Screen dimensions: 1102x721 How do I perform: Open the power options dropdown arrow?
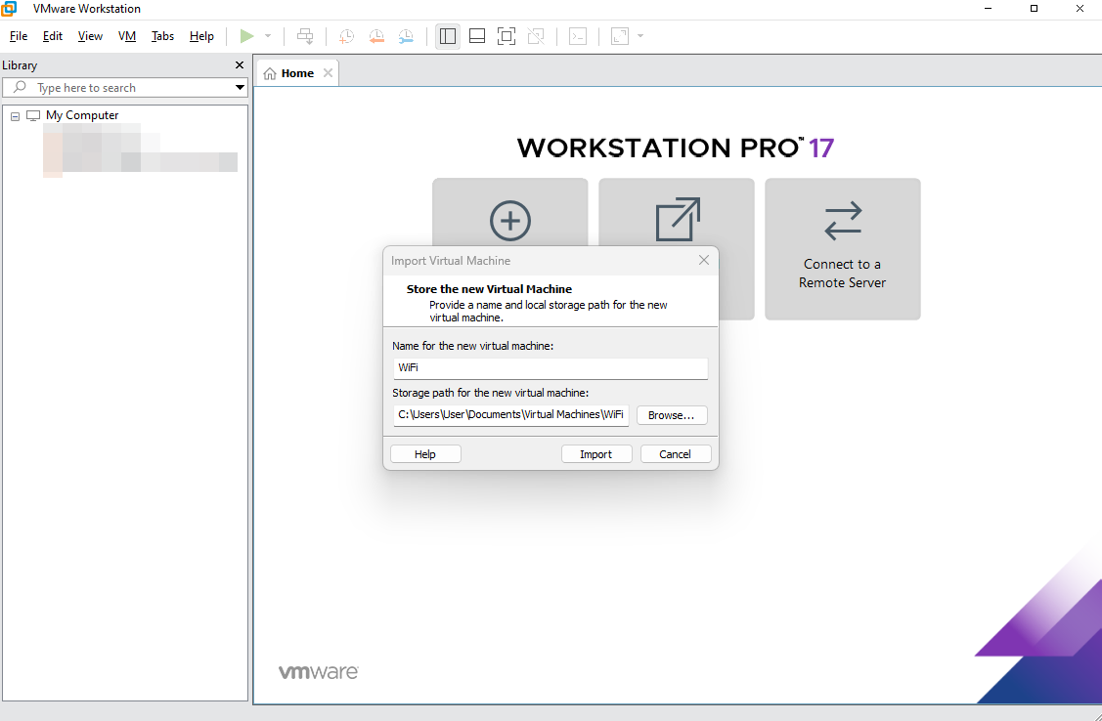pos(268,36)
